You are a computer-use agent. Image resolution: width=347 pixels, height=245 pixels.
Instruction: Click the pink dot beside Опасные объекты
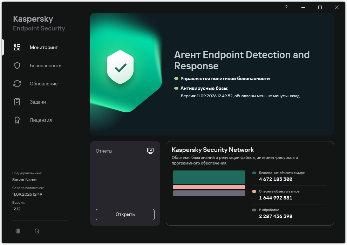pos(254,191)
